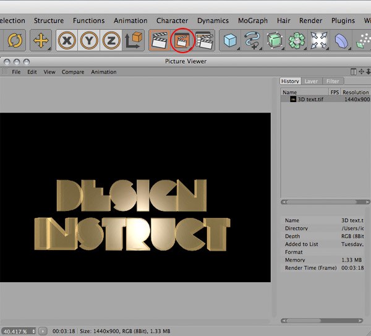Select the Rotate tool icon
The image size is (371, 336).
(15, 40)
